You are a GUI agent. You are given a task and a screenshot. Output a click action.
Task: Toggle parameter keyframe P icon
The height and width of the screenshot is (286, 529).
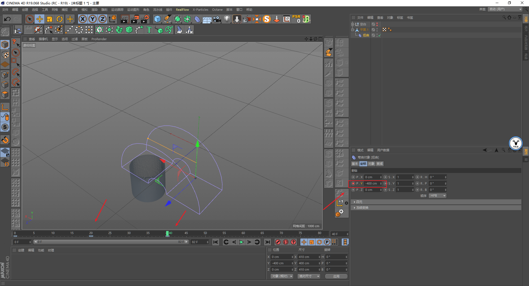(x=327, y=242)
